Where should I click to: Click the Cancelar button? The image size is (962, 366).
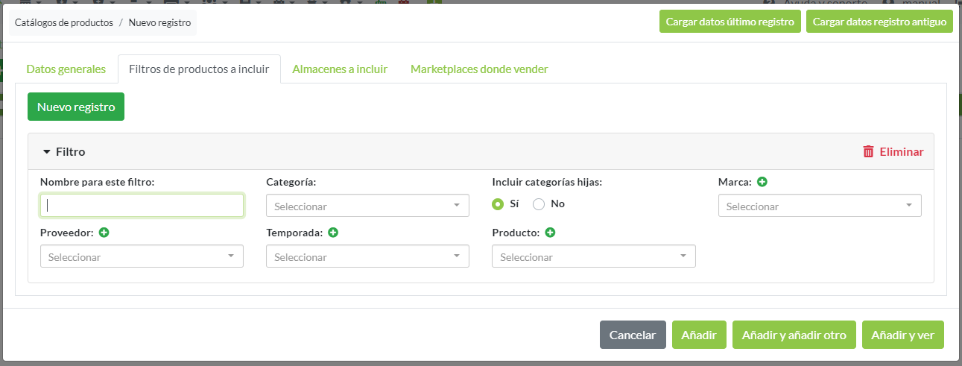click(633, 335)
